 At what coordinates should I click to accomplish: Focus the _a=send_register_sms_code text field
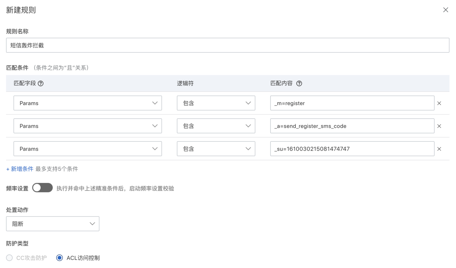point(352,126)
